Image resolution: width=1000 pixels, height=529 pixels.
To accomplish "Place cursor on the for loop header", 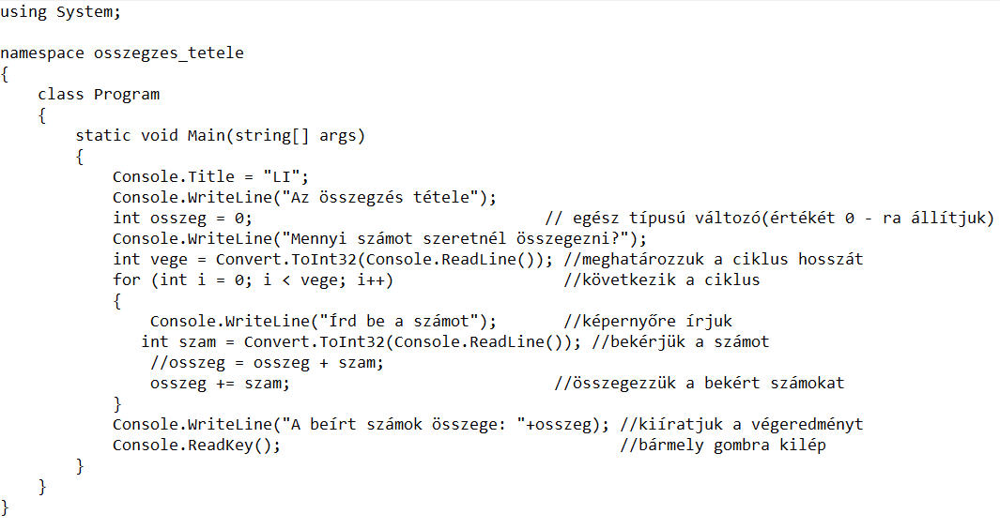I will [253, 280].
